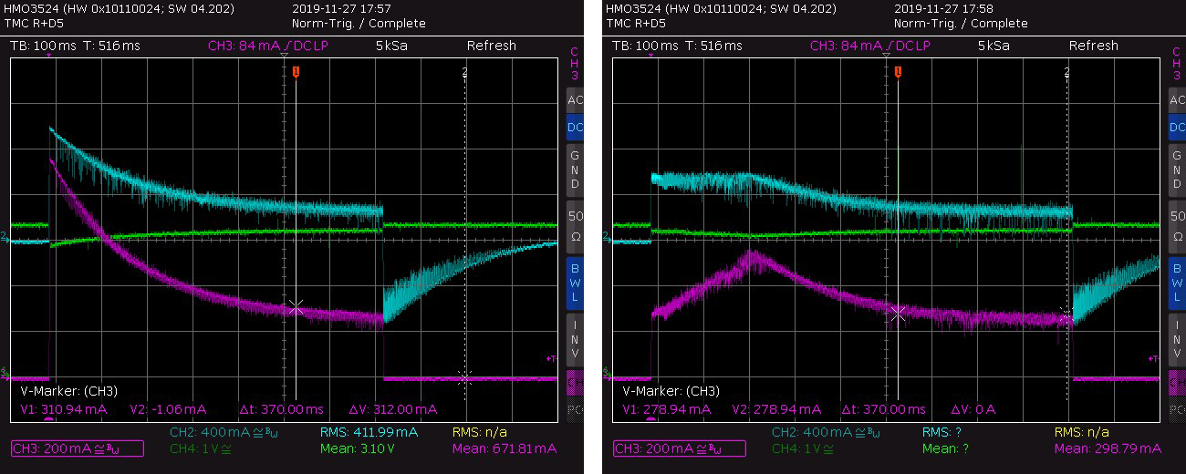This screenshot has height=474, width=1186.
Task: Click the CH3 menu header in left scope
Action: [x=575, y=63]
